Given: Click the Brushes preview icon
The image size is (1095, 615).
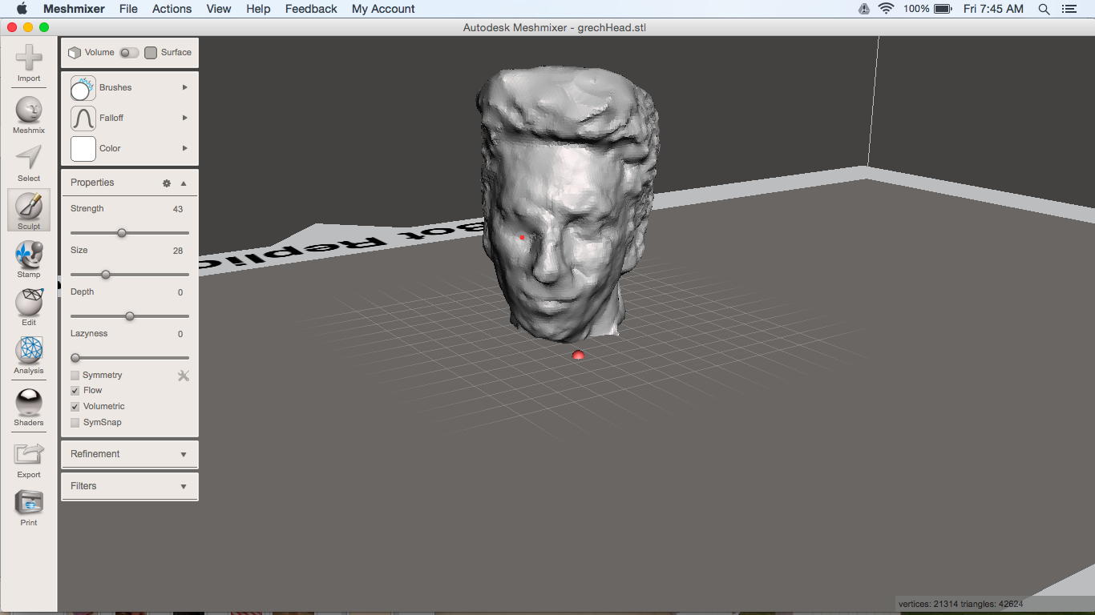Looking at the screenshot, I should point(83,88).
